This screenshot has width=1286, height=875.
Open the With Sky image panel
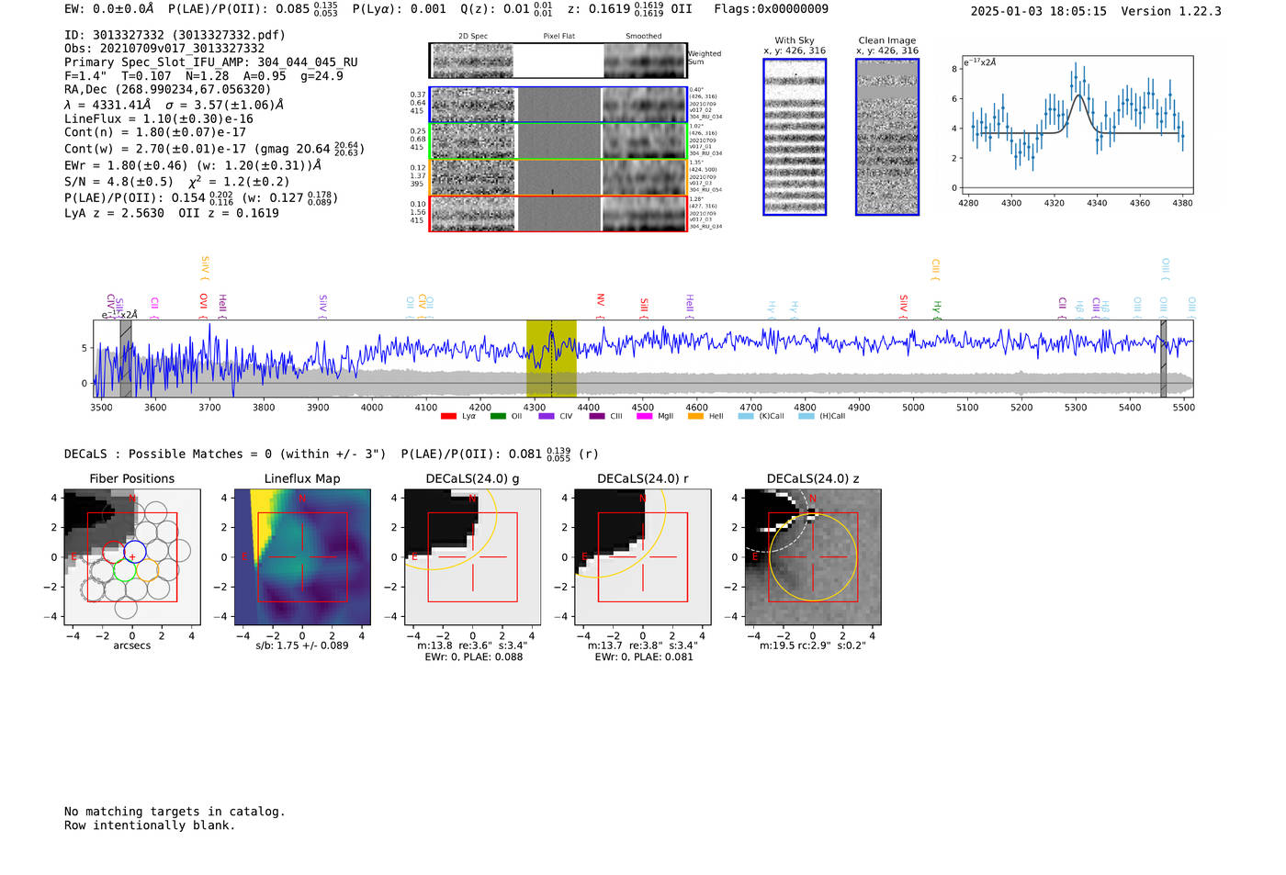click(795, 137)
